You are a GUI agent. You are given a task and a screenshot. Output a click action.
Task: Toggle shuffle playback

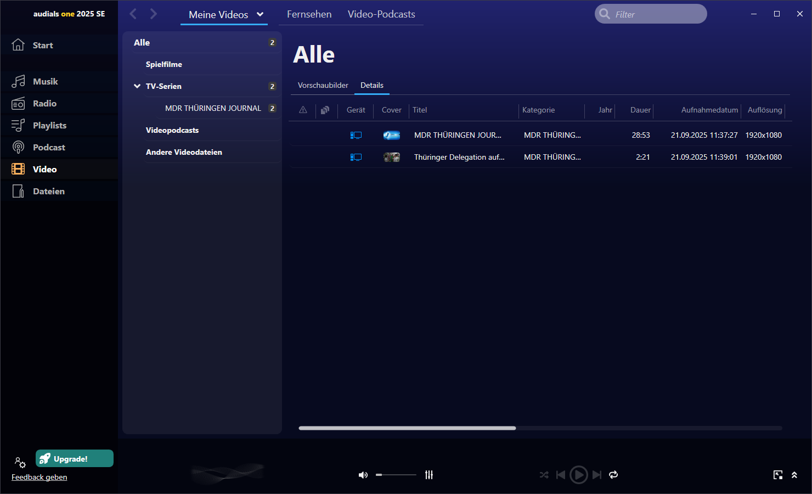click(544, 475)
